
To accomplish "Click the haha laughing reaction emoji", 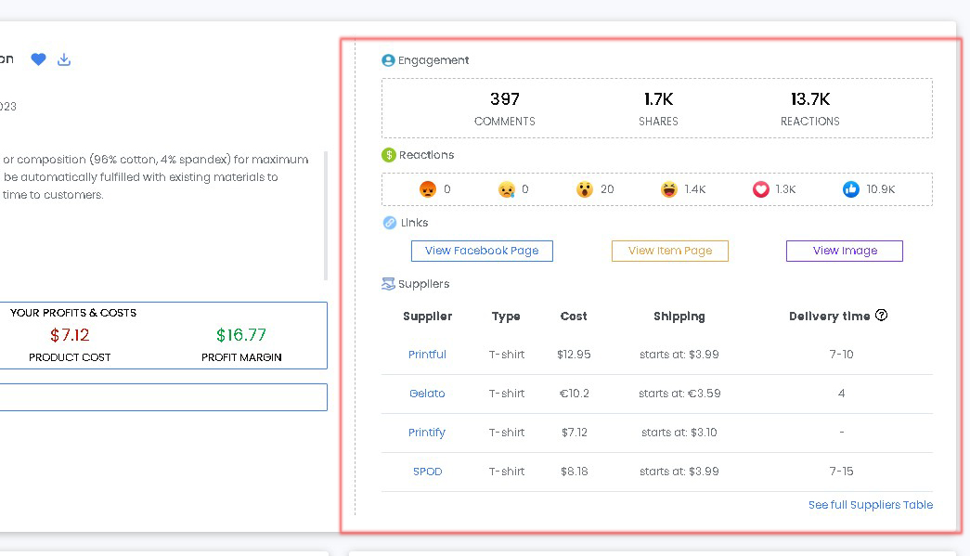I will (668, 189).
